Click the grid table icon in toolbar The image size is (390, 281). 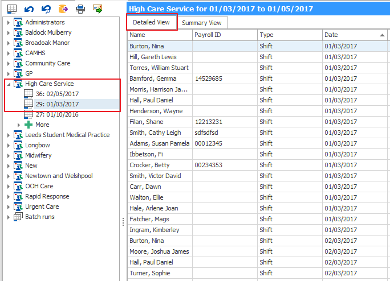(11, 9)
